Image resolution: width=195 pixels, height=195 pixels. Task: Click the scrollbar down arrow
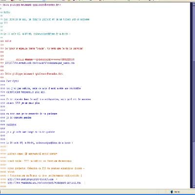point(194,186)
